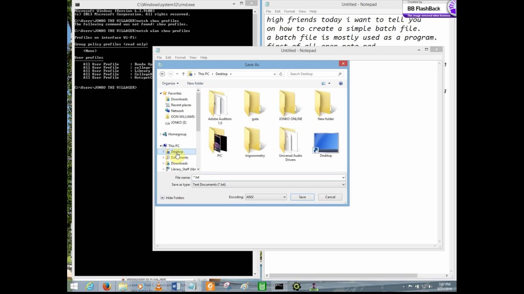
Task: Select the Universal Audio Drivers folder
Action: pyautogui.click(x=291, y=144)
